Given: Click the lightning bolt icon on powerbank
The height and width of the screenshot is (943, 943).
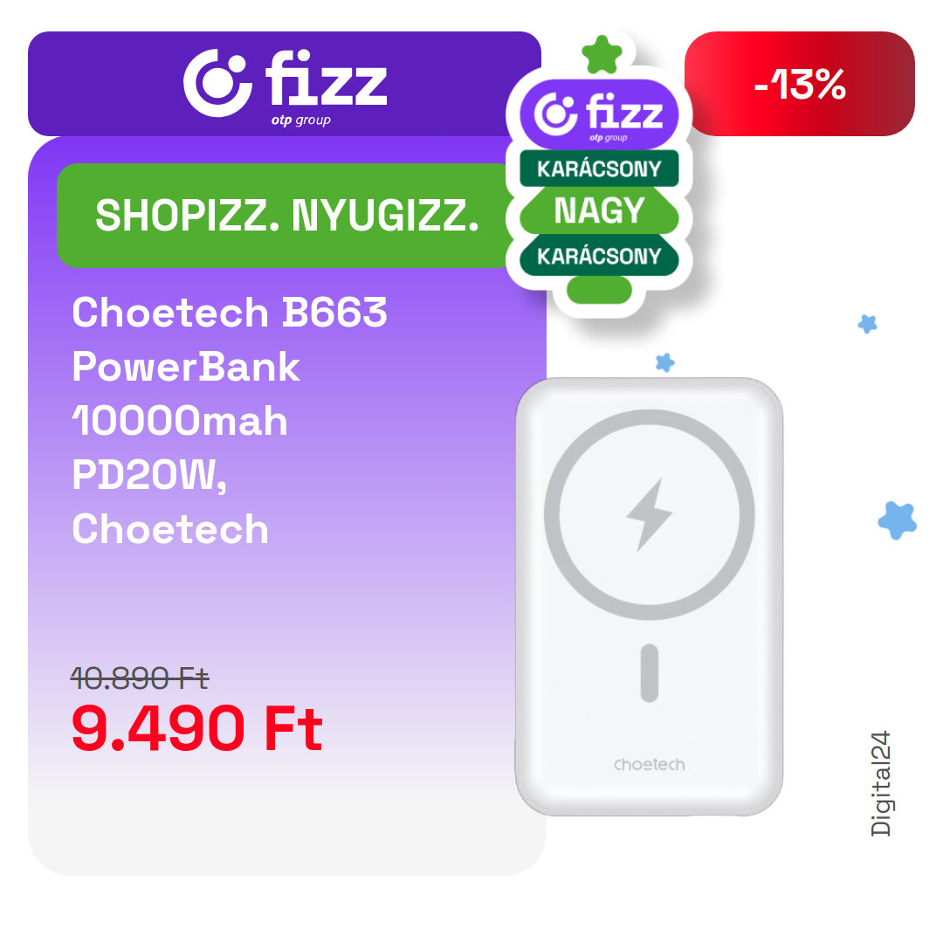Looking at the screenshot, I should pos(650,514).
